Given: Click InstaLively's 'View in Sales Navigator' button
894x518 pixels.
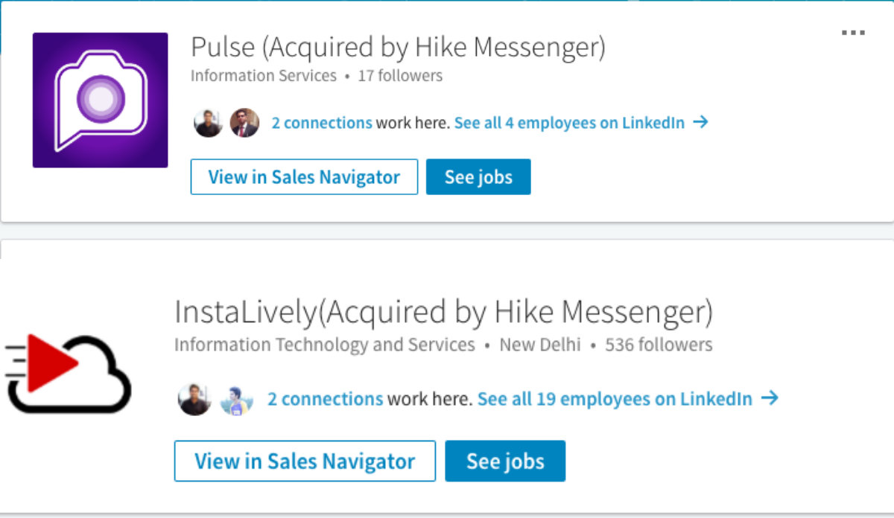Looking at the screenshot, I should [305, 461].
